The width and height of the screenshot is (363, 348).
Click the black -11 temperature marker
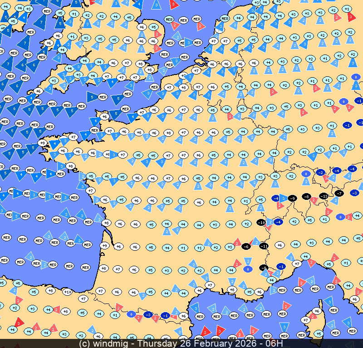[264, 246]
